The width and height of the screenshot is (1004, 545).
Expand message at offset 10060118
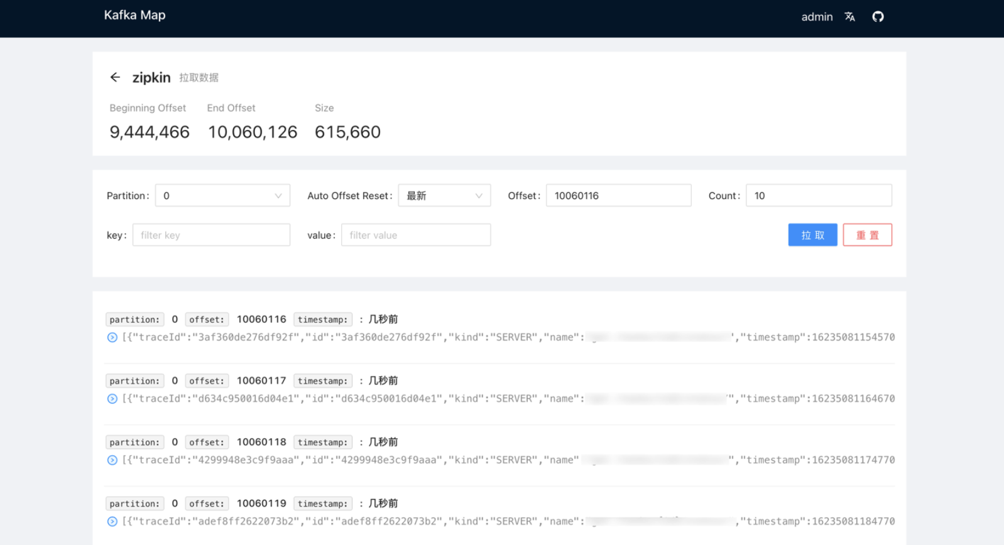(x=112, y=461)
